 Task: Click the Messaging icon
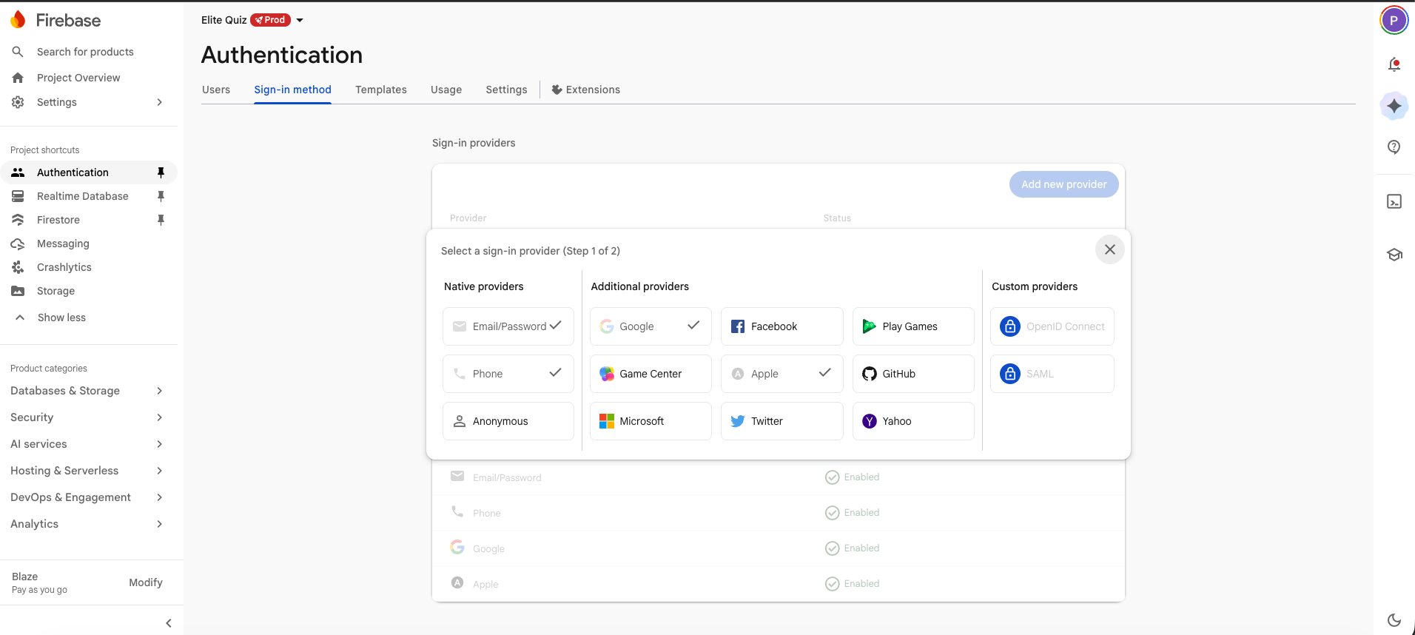[x=18, y=243]
